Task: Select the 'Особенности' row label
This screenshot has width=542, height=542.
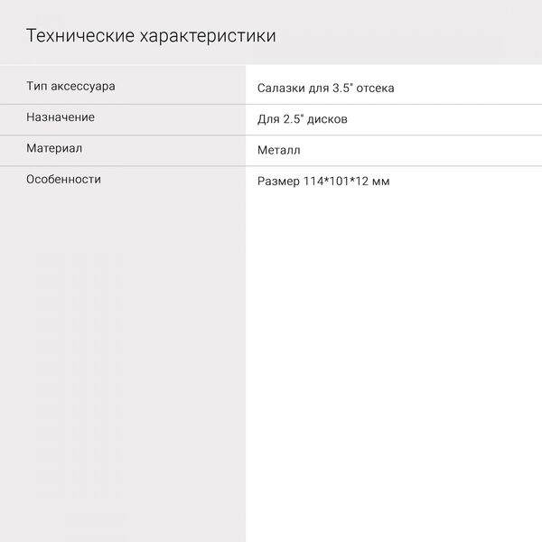Action: coord(63,180)
